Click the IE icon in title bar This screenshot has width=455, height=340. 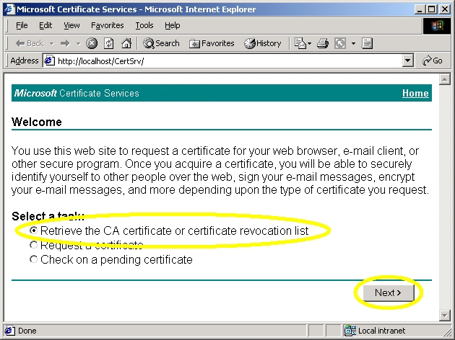[9, 9]
